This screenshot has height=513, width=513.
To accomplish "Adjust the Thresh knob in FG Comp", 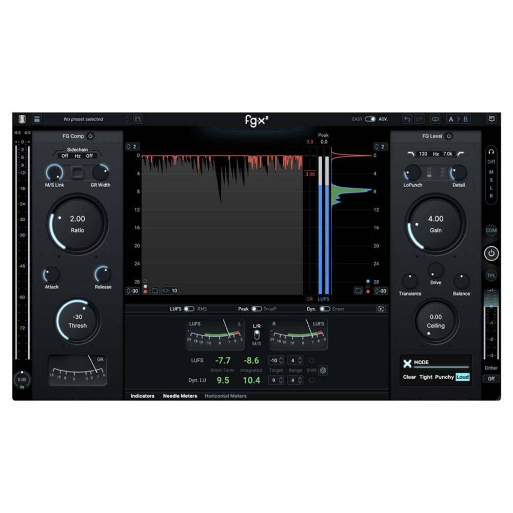I will coord(77,321).
